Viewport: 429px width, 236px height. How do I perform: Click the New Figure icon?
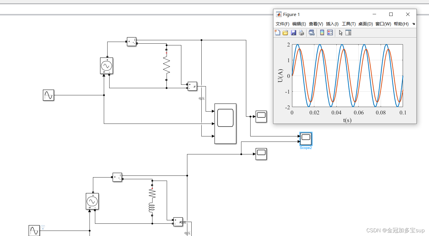click(277, 33)
